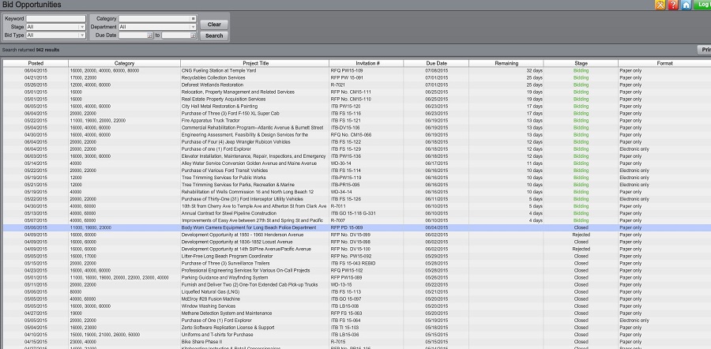Select Liquefied Natural Gas (LNG) row
711x349 pixels.
(x=357, y=292)
